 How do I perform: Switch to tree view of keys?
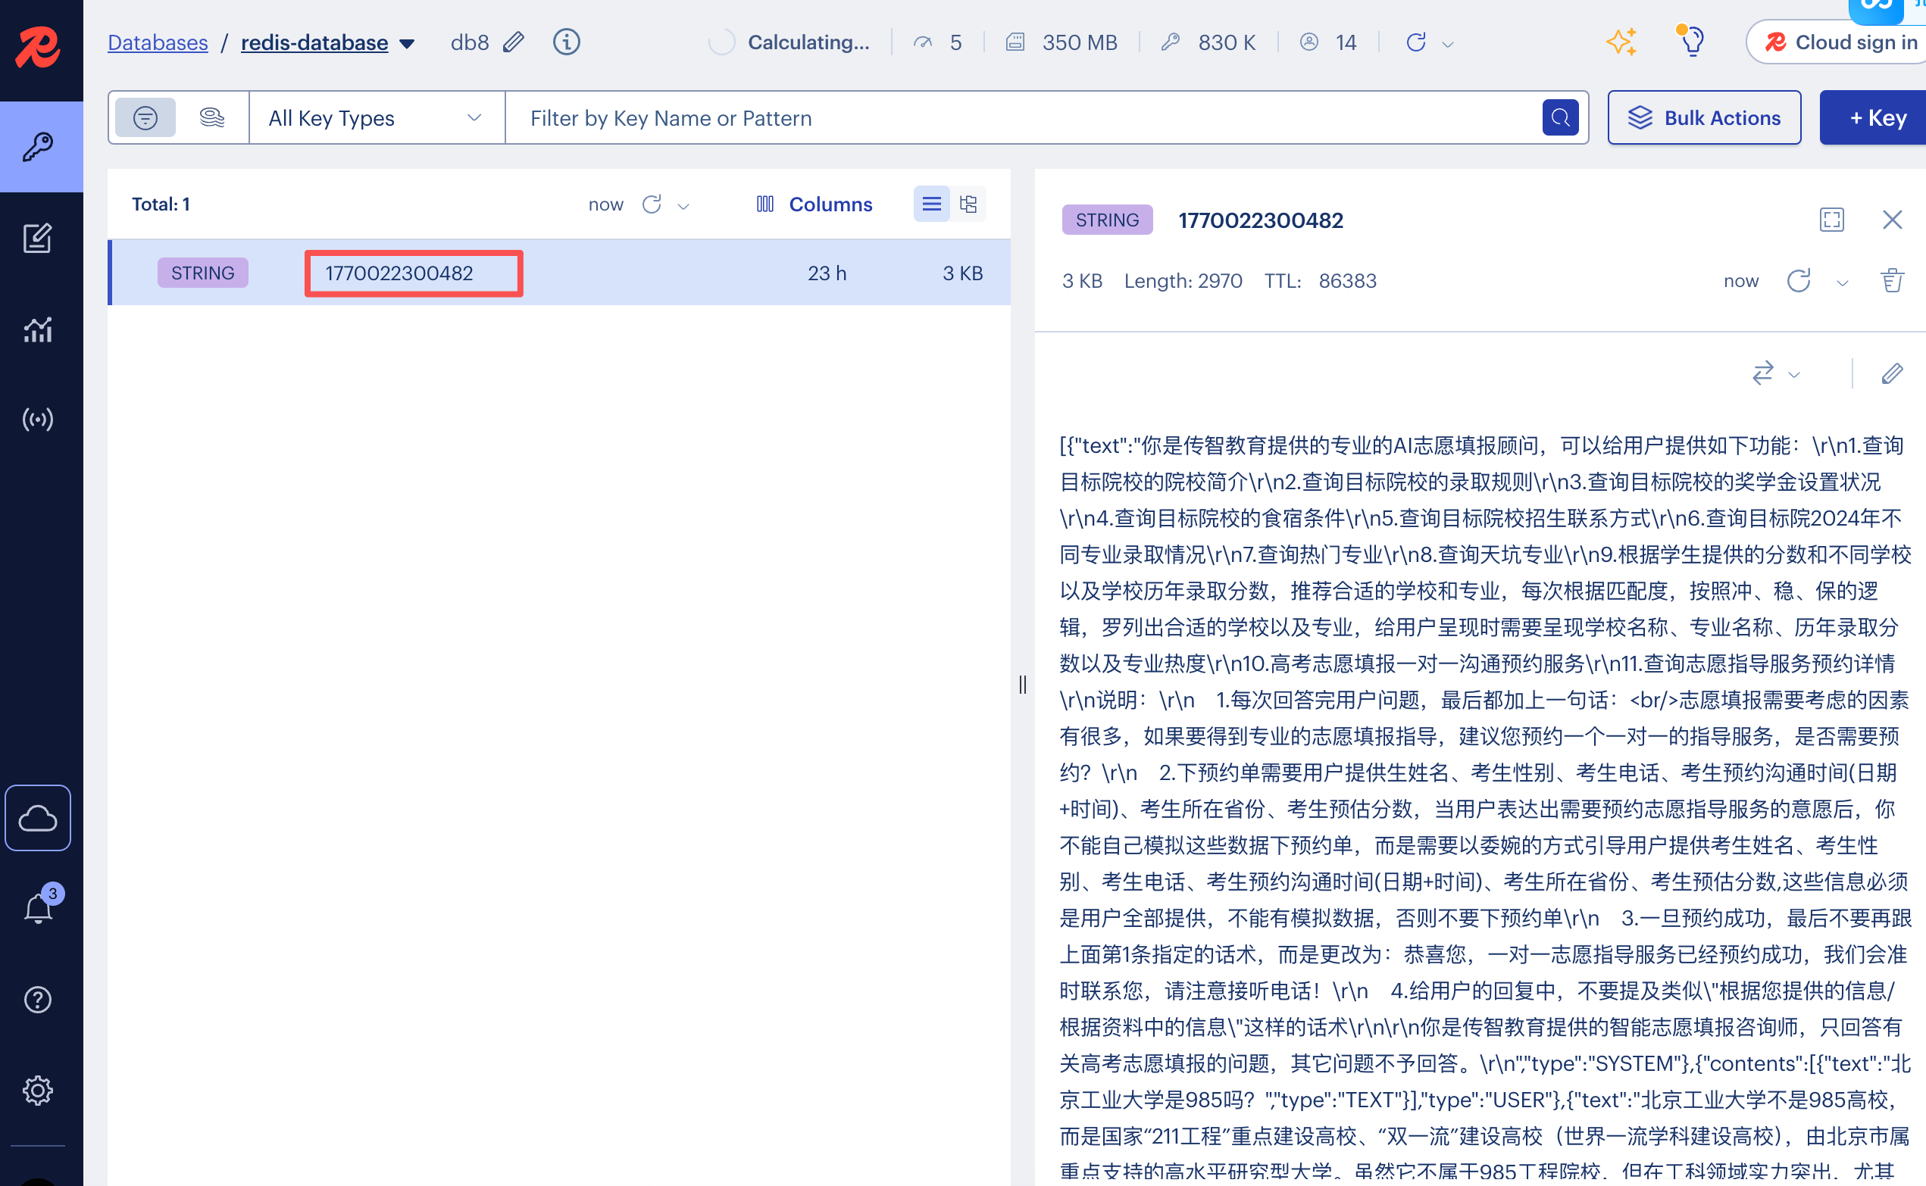[968, 204]
